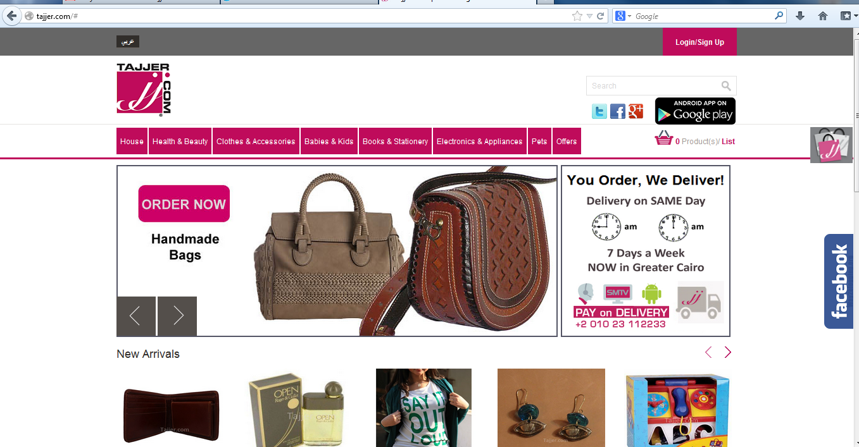The width and height of the screenshot is (859, 447).
Task: Open the Electronics & Appliances menu
Action: coord(480,141)
